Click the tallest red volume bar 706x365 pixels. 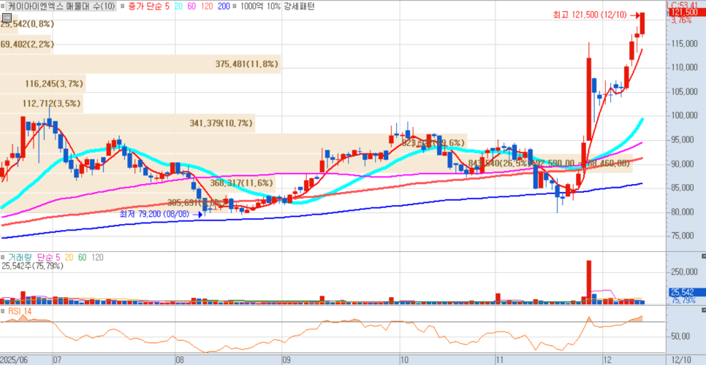(x=588, y=283)
